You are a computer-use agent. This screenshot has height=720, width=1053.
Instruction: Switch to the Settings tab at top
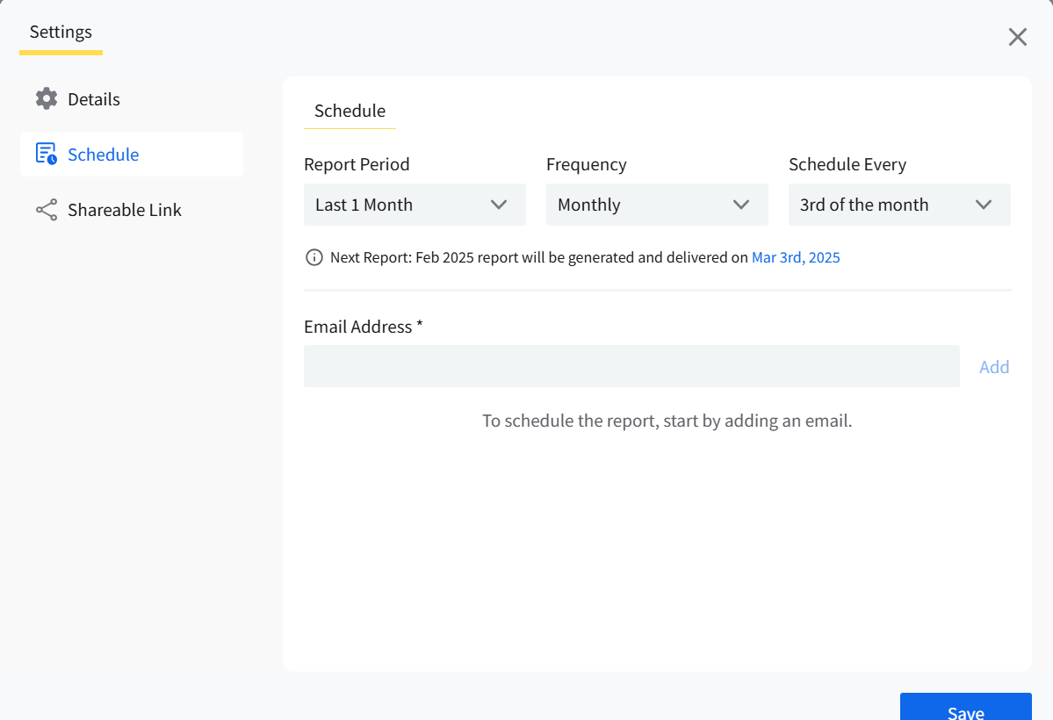61,32
